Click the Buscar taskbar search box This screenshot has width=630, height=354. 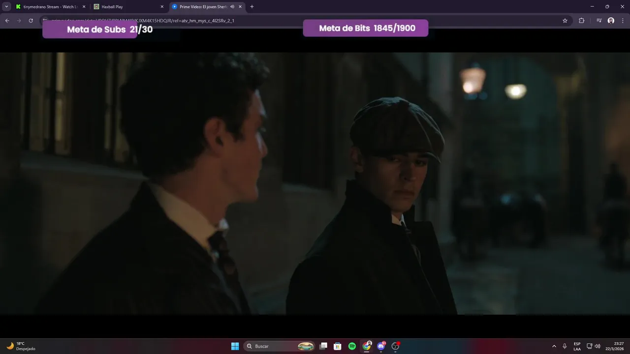pos(280,346)
